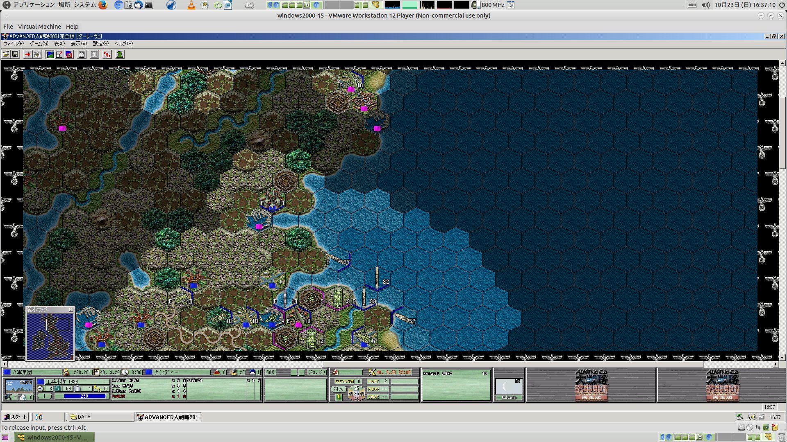Click the red End turn toolbar icon

107,54
